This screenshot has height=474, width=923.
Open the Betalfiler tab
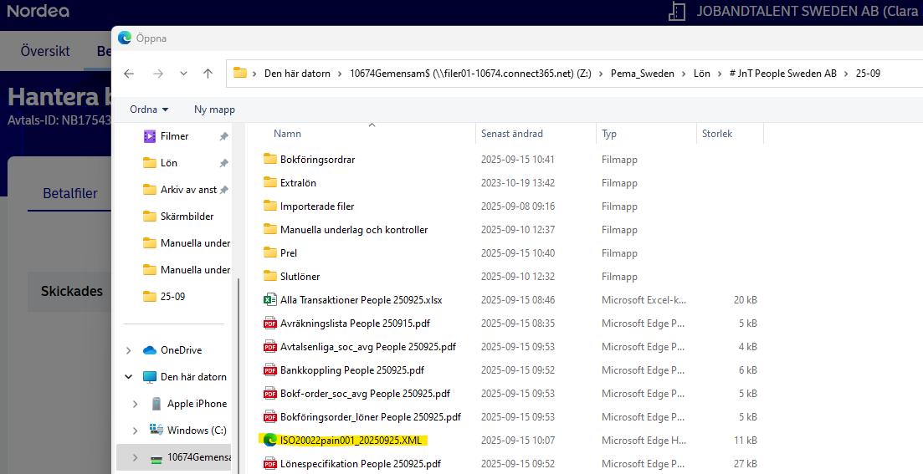(70, 194)
